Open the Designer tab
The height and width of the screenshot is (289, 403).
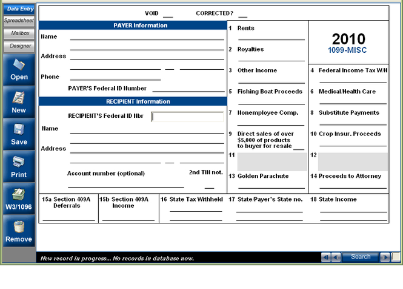click(19, 46)
